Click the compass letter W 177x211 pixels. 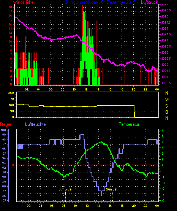click(167, 100)
